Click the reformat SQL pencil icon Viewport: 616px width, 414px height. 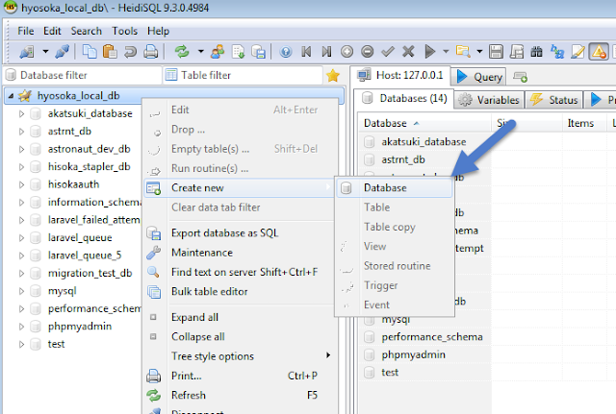pyautogui.click(x=577, y=52)
